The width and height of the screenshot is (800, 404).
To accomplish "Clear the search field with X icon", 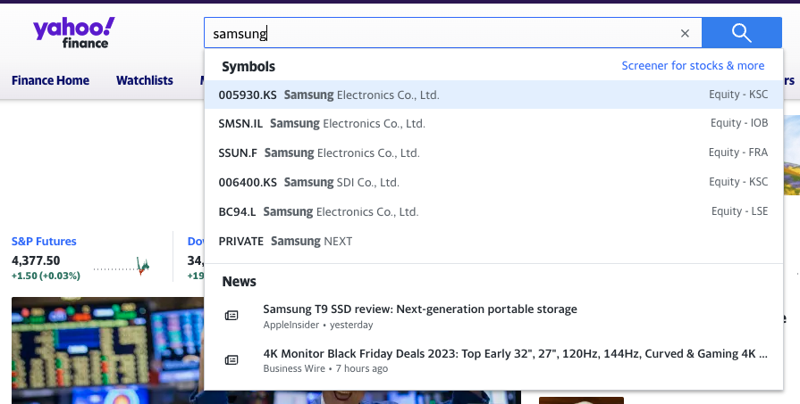I will pyautogui.click(x=685, y=33).
